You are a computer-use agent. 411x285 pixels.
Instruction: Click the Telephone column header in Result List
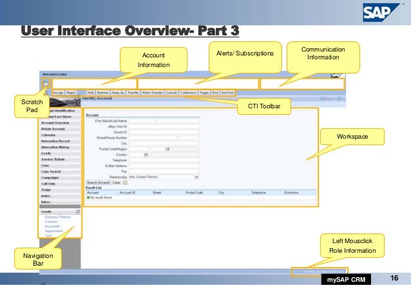258,193
